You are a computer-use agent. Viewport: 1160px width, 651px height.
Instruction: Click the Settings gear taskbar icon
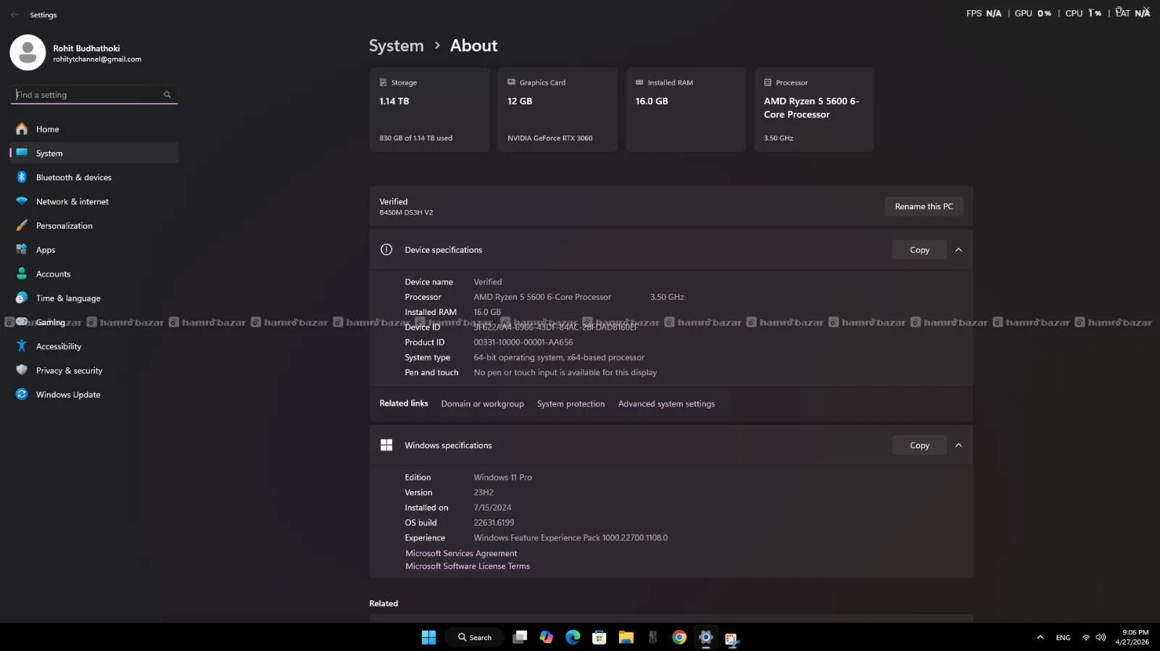pyautogui.click(x=705, y=637)
